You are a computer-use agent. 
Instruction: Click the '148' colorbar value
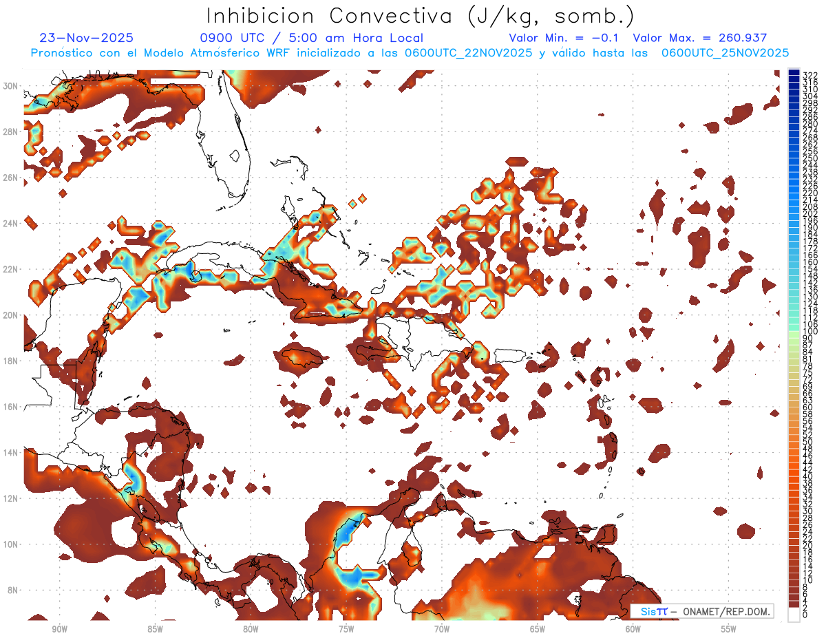(x=809, y=276)
